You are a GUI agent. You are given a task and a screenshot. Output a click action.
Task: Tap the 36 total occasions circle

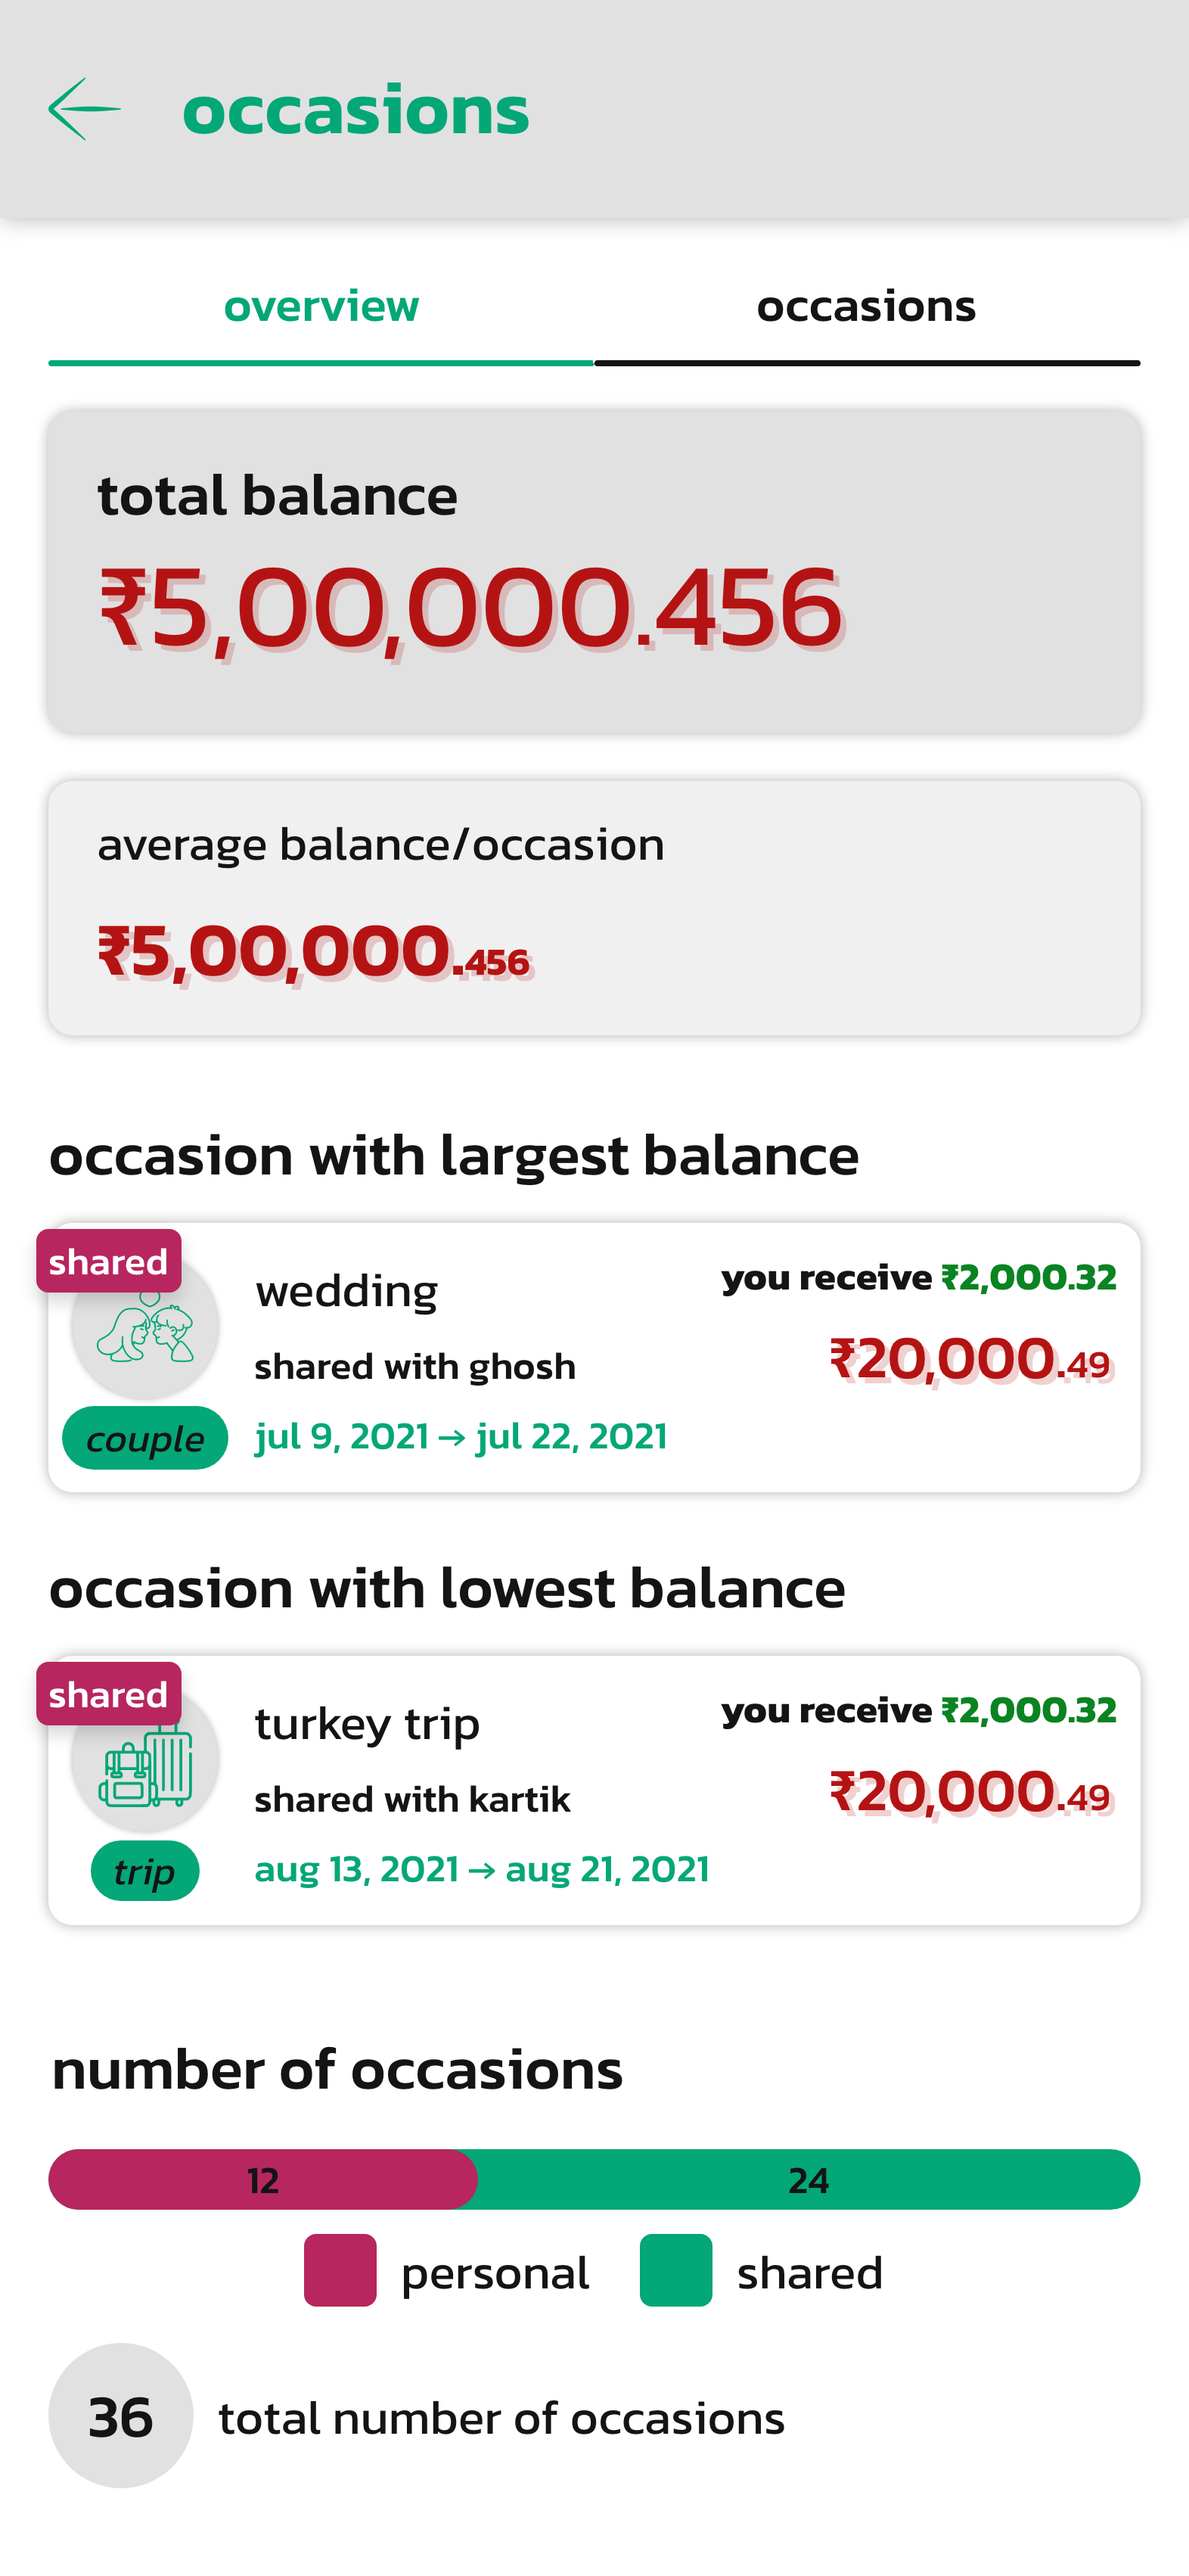click(x=121, y=2416)
